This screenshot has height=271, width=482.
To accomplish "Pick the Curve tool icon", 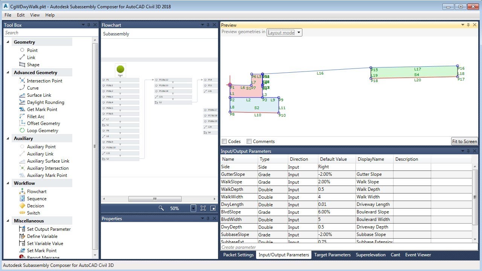I will pyautogui.click(x=22, y=88).
